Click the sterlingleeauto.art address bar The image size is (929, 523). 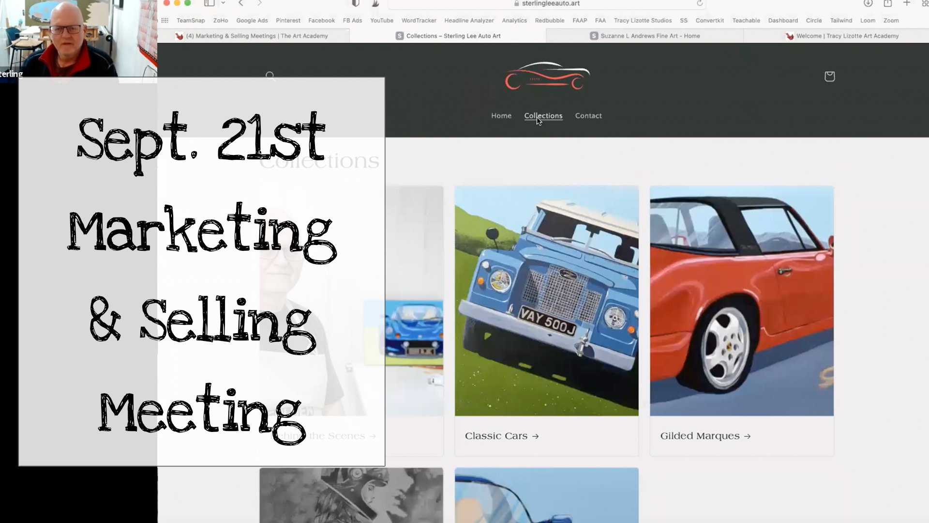point(547,3)
